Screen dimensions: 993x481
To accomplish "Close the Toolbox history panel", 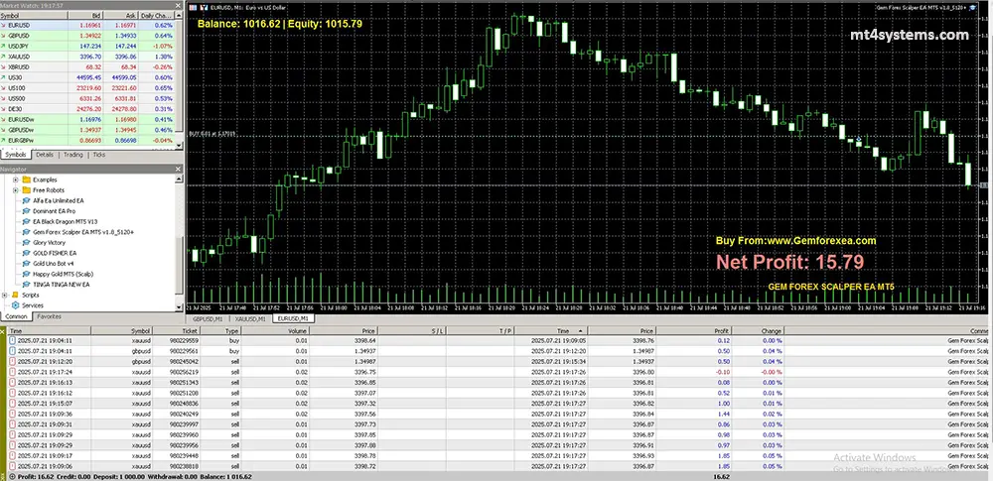I will pyautogui.click(x=3, y=330).
